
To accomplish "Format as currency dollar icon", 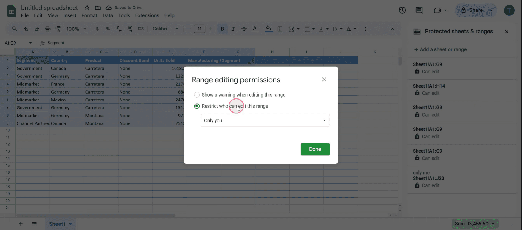I will click(x=97, y=29).
